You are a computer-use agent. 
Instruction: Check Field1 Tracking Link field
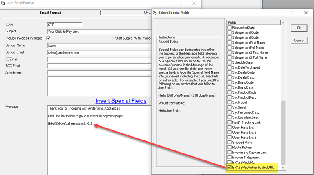[x=230, y=122]
